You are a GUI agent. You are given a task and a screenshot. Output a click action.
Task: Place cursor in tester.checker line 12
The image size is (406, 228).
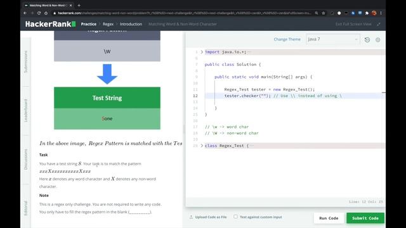283,96
